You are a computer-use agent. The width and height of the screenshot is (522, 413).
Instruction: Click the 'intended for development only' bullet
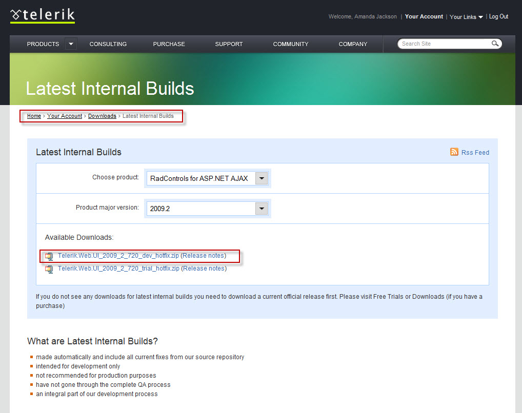78,366
